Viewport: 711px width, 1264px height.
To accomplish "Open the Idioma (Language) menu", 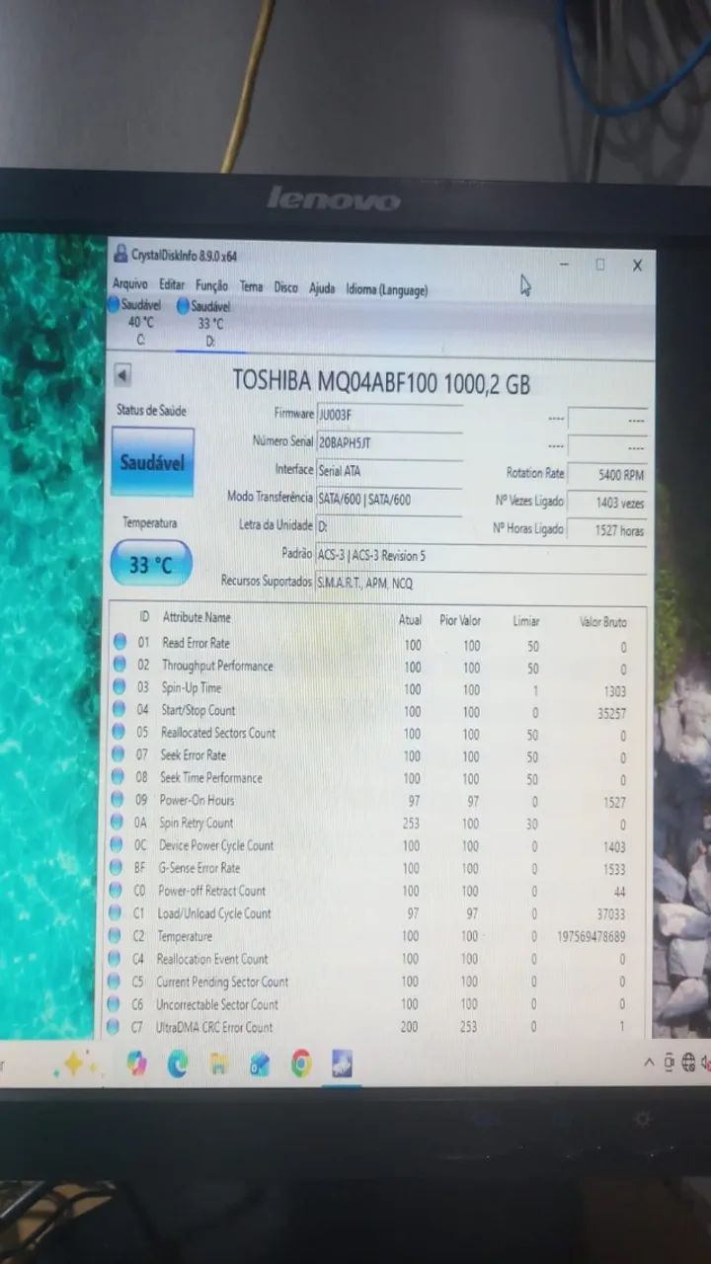I will click(387, 289).
